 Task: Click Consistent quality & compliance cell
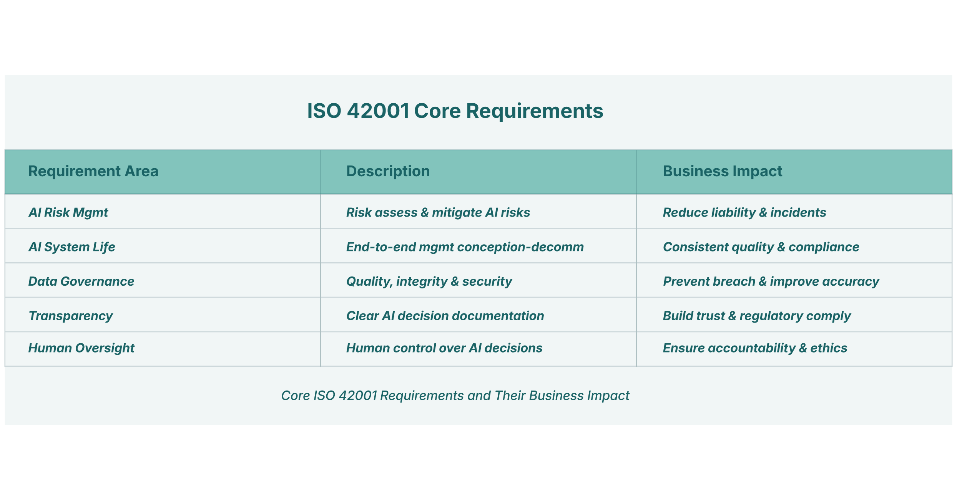[x=761, y=247]
